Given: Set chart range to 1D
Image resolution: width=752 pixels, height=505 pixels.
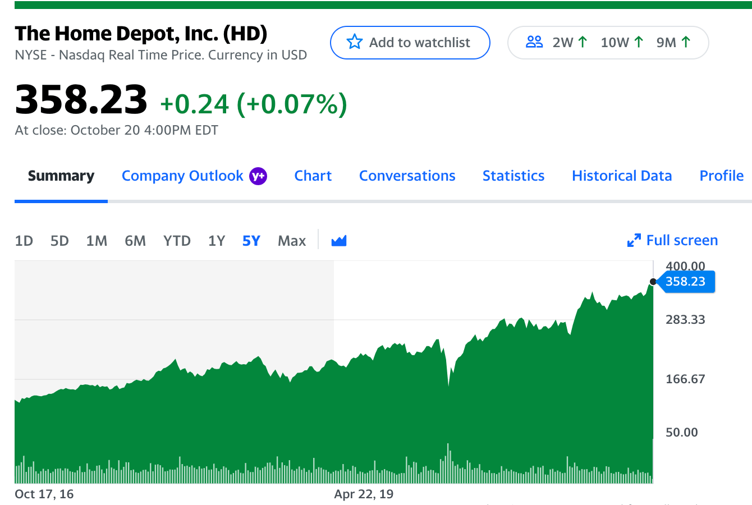Looking at the screenshot, I should [24, 241].
